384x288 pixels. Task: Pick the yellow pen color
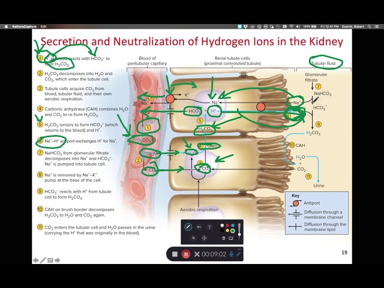coord(227,230)
